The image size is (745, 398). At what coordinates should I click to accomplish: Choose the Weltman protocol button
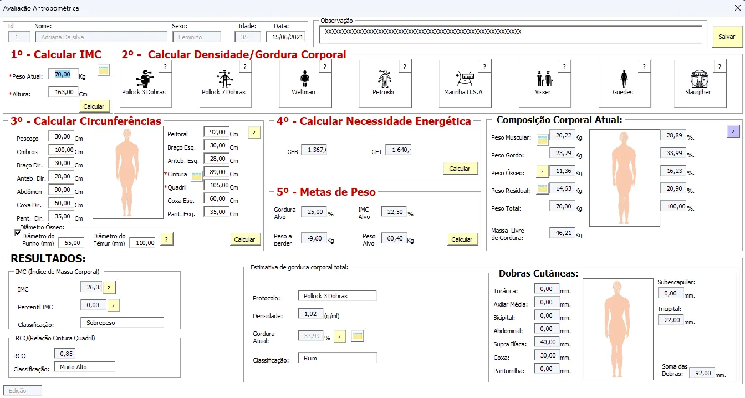click(x=305, y=84)
